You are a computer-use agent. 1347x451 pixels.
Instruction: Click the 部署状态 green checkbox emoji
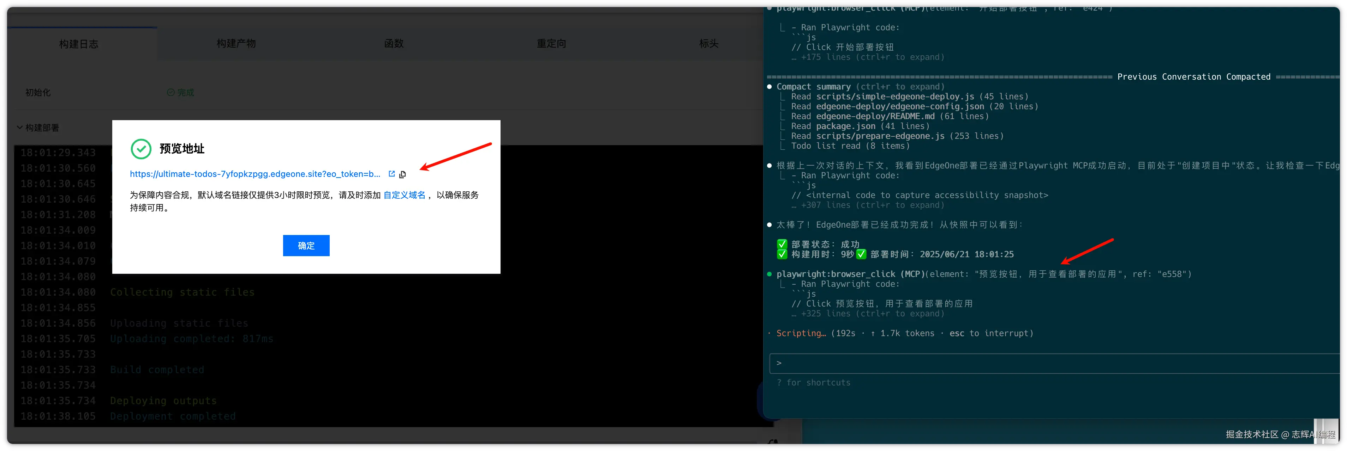pyautogui.click(x=782, y=244)
